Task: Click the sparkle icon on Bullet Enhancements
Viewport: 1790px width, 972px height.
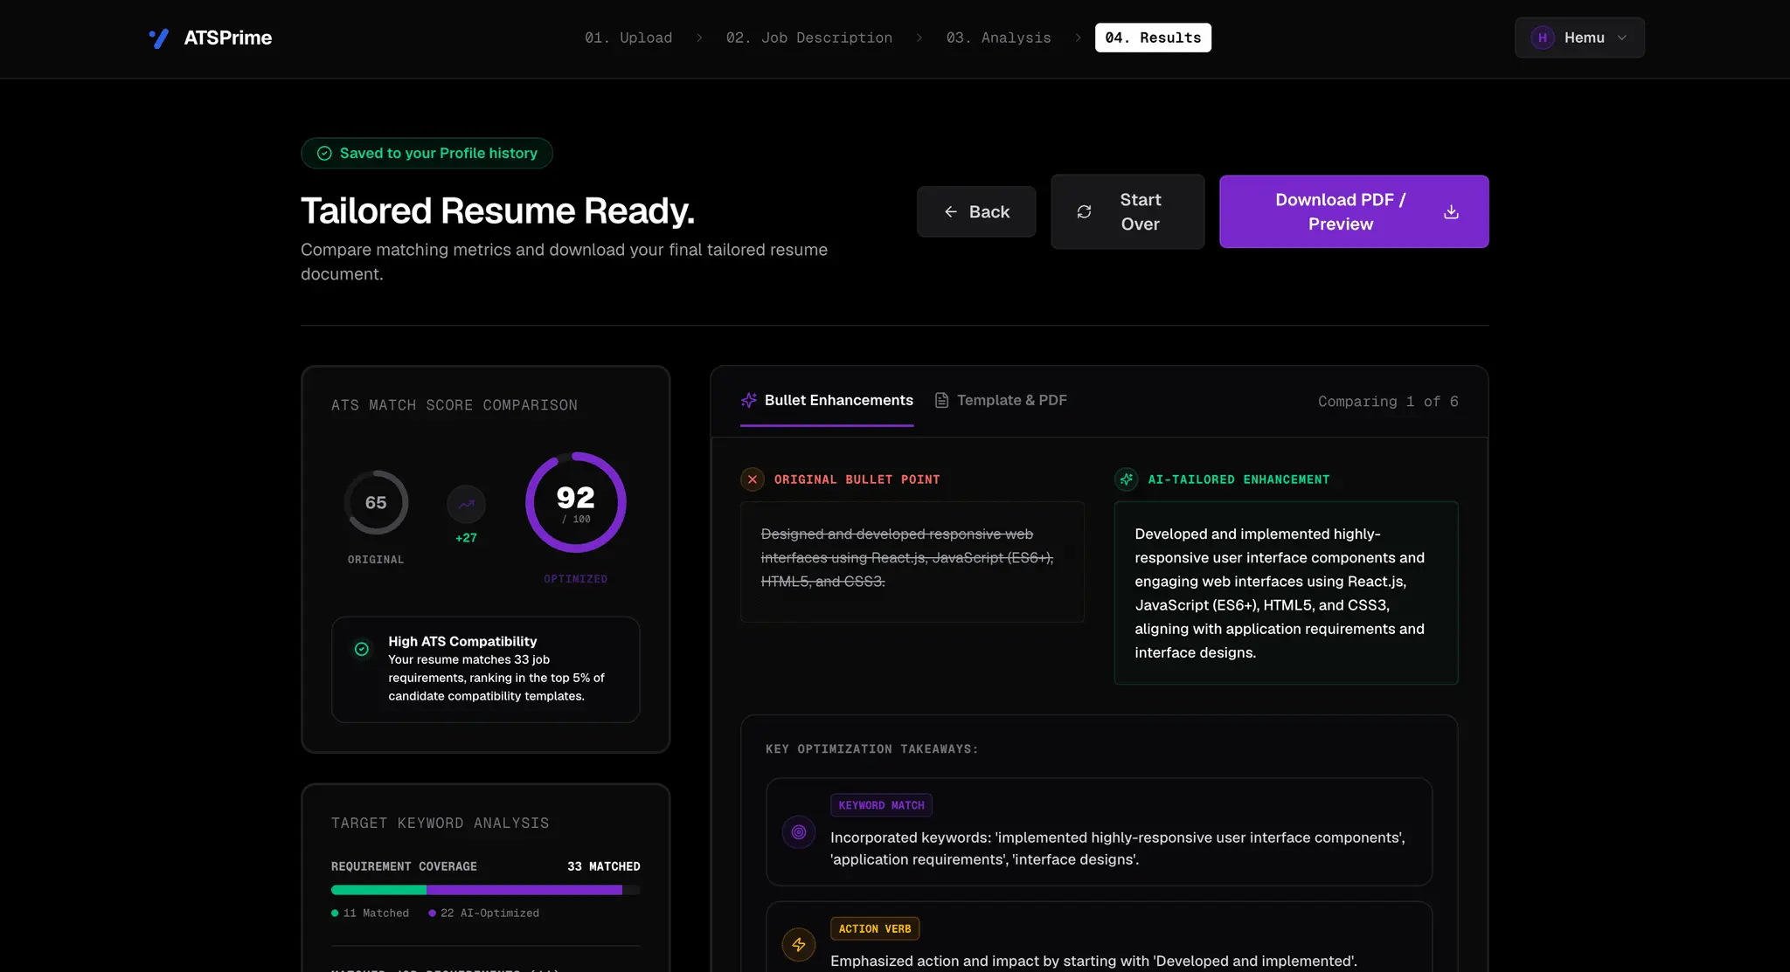Action: 749,400
